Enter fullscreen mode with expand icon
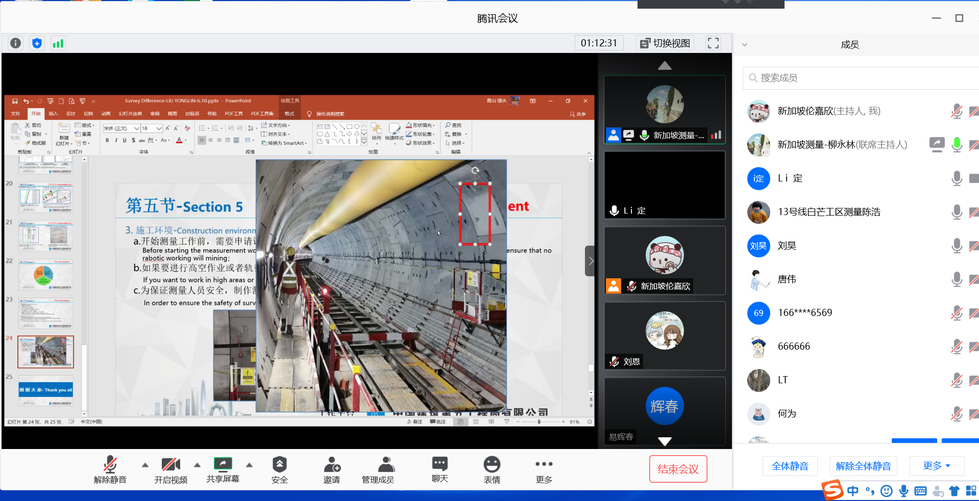 [713, 43]
